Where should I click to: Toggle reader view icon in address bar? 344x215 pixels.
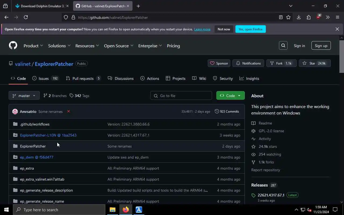tap(281, 17)
